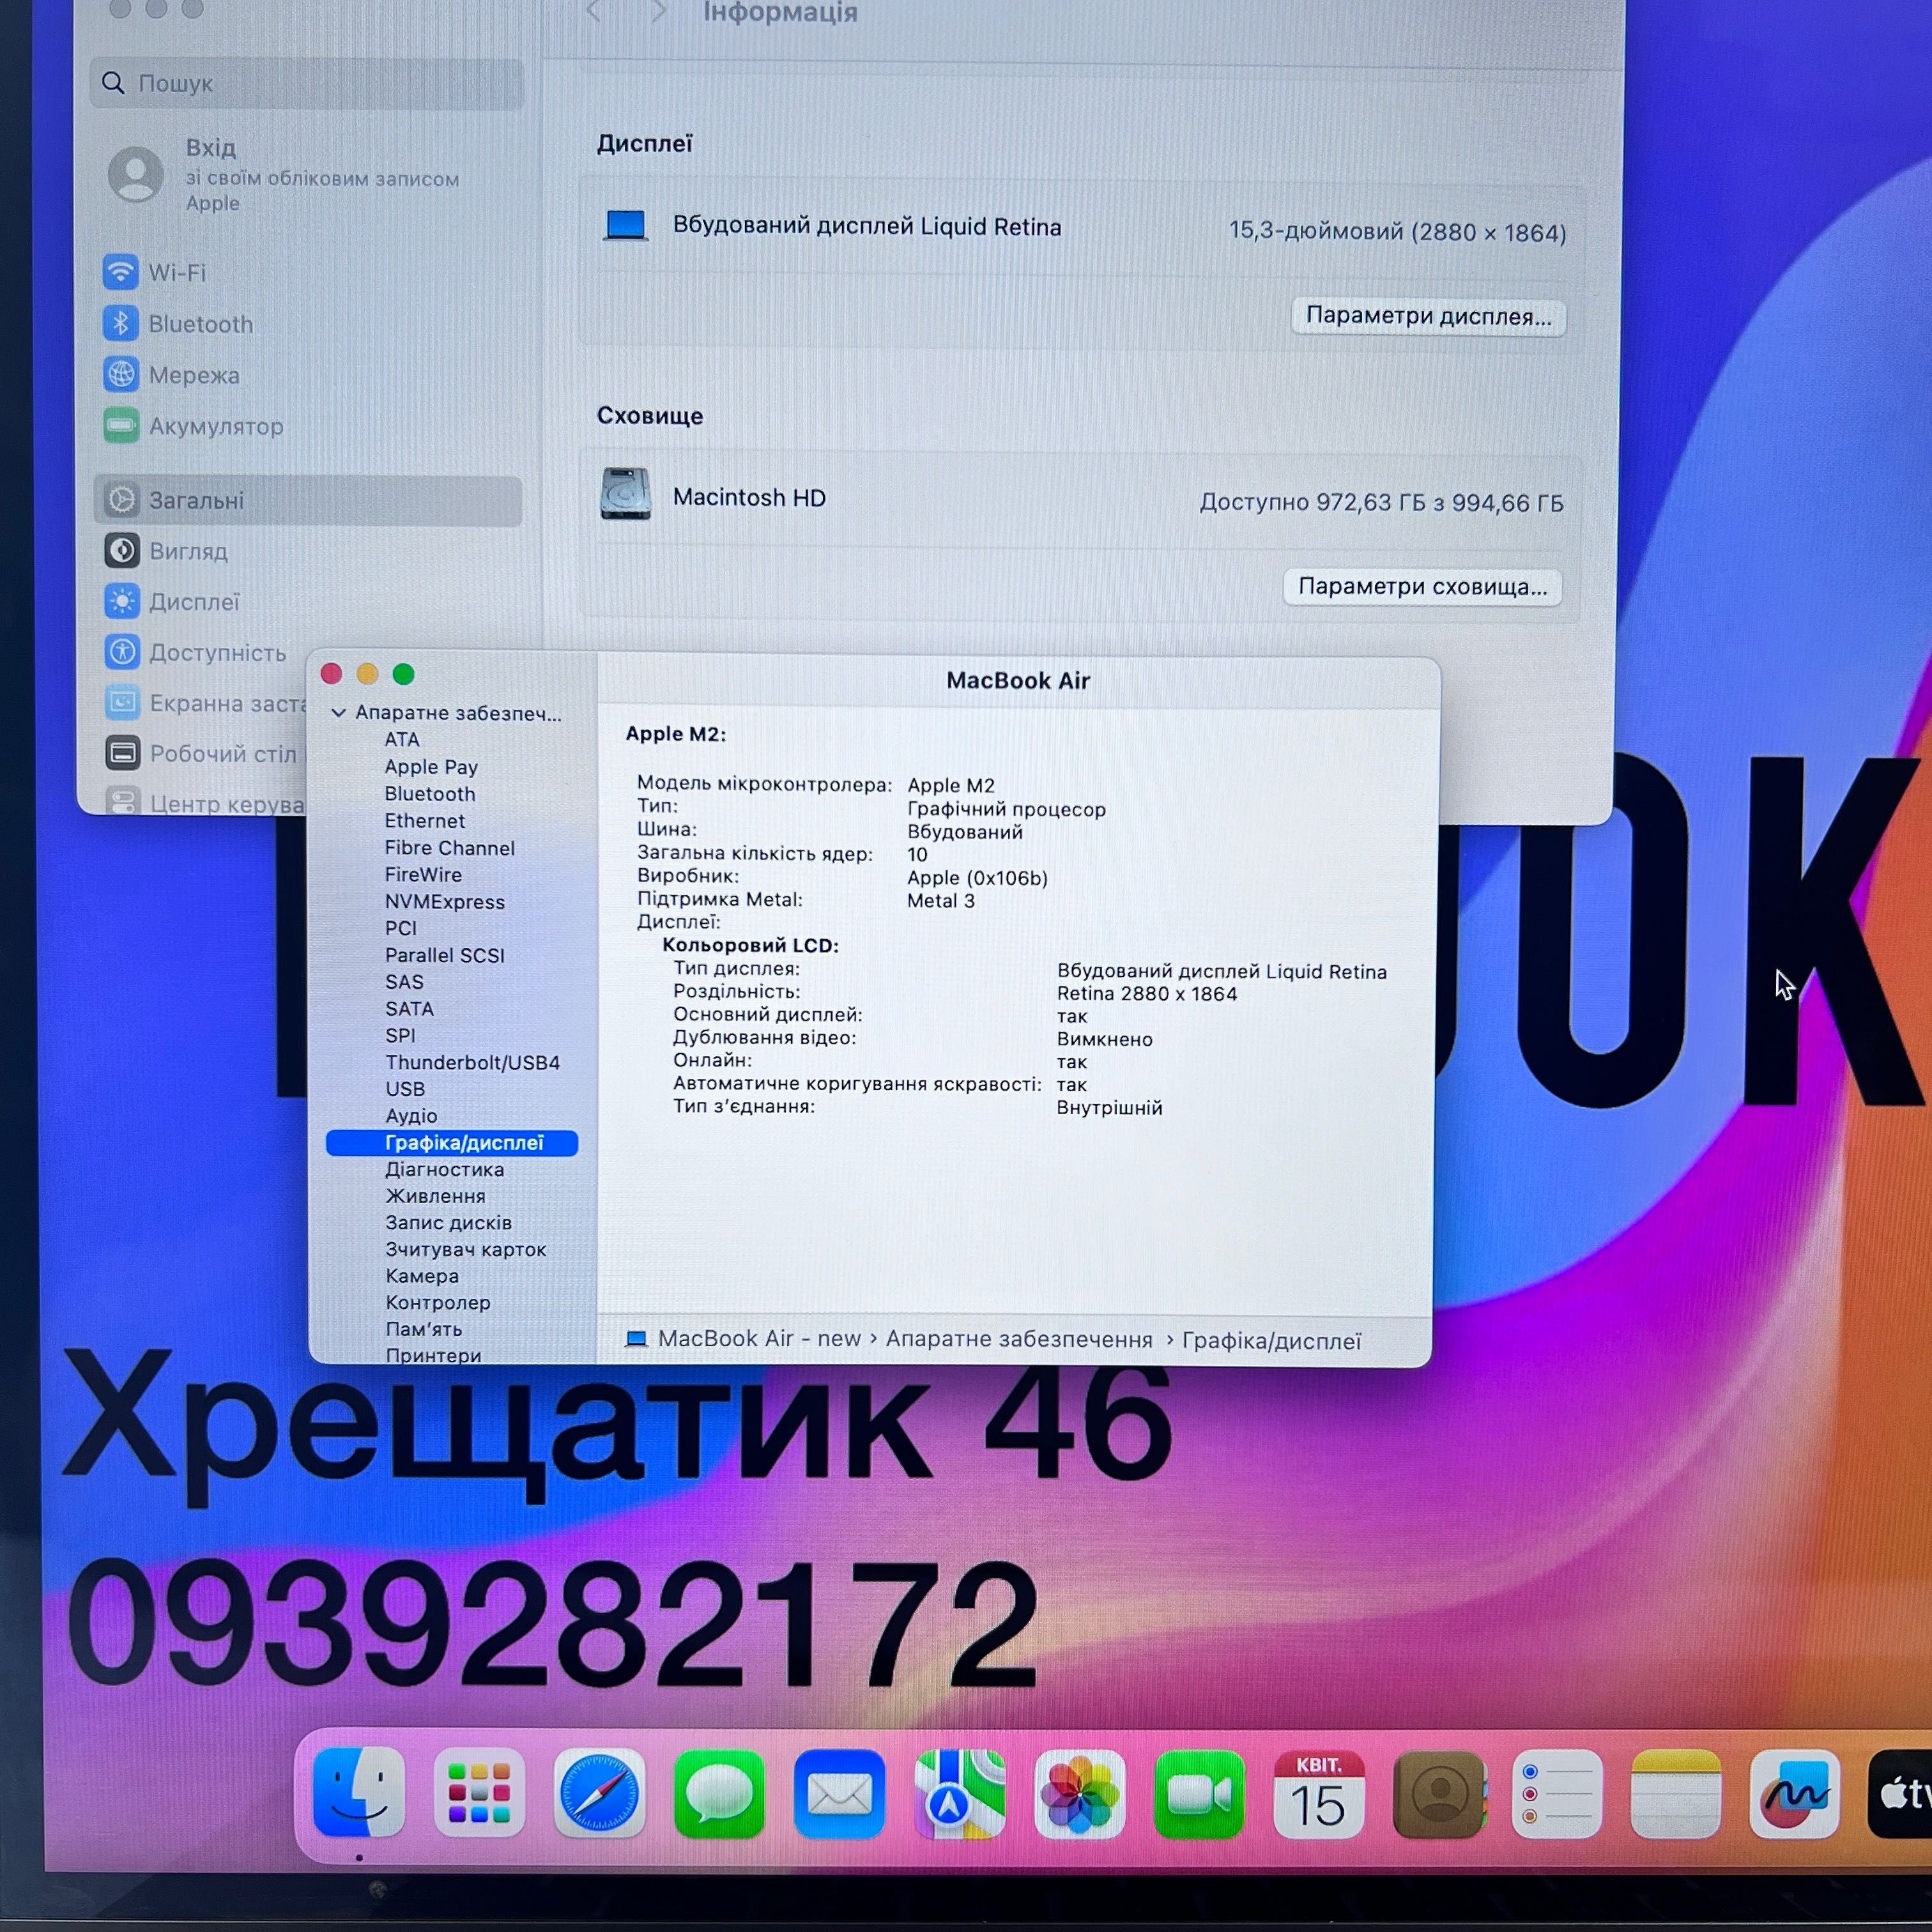1932x1932 pixels.
Task: Click Параметри сховища button
Action: click(1422, 587)
